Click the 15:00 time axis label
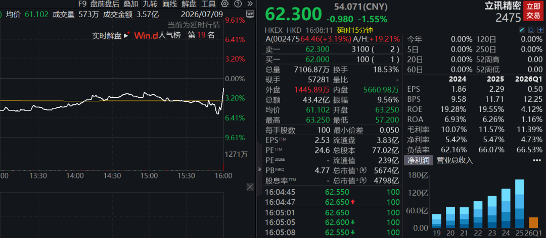This screenshot has height=238, width=546. click(x=149, y=176)
